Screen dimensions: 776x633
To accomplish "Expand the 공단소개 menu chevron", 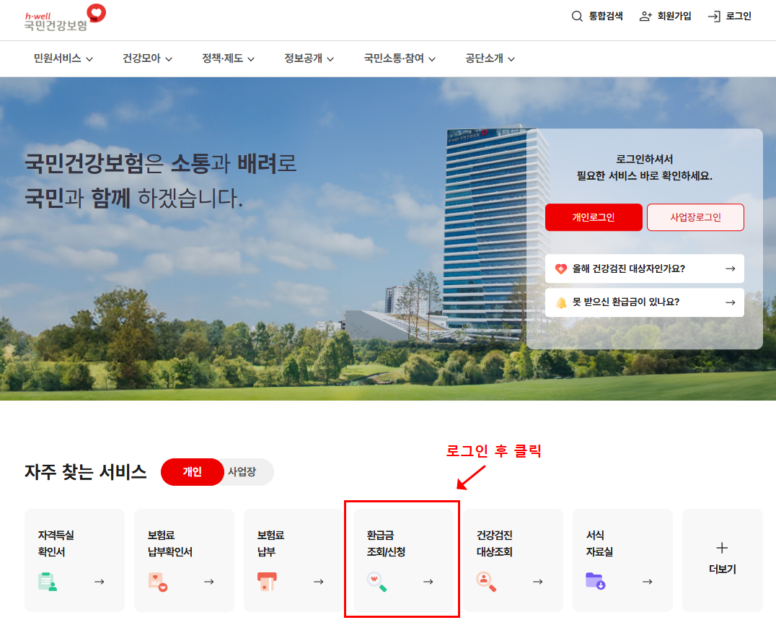I will click(x=511, y=59).
